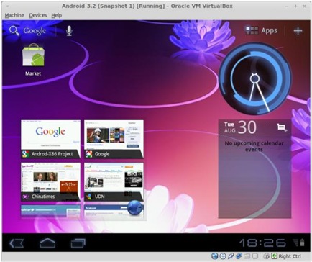Click VirtualBox network adapters indicator
312x262 pixels.
tap(239, 256)
